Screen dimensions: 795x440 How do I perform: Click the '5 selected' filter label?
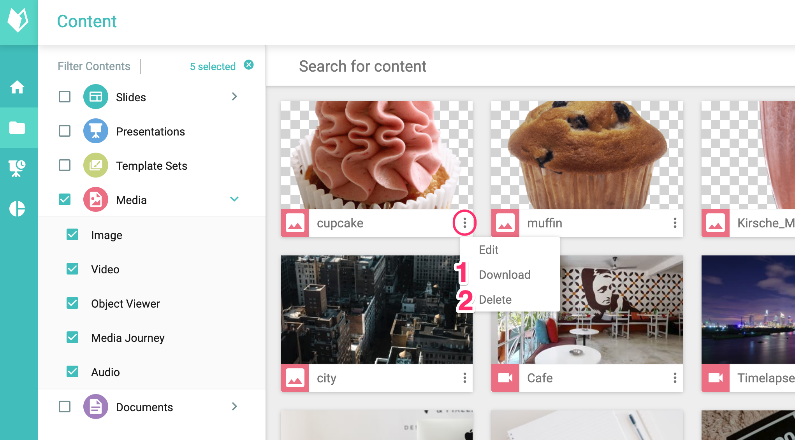coord(213,67)
